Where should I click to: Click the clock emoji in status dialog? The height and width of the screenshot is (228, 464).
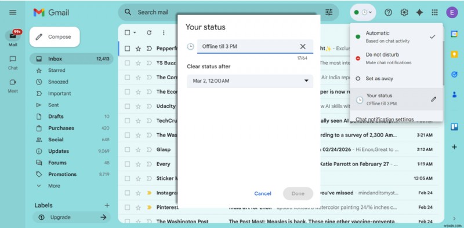click(x=190, y=46)
